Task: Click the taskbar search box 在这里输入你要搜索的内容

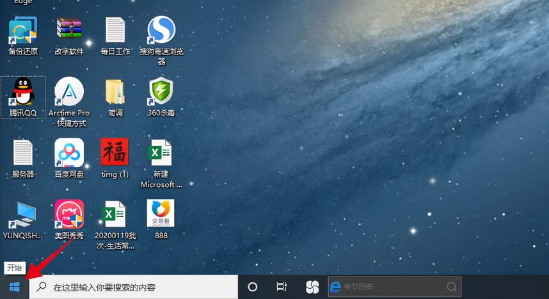Action: pos(133,287)
